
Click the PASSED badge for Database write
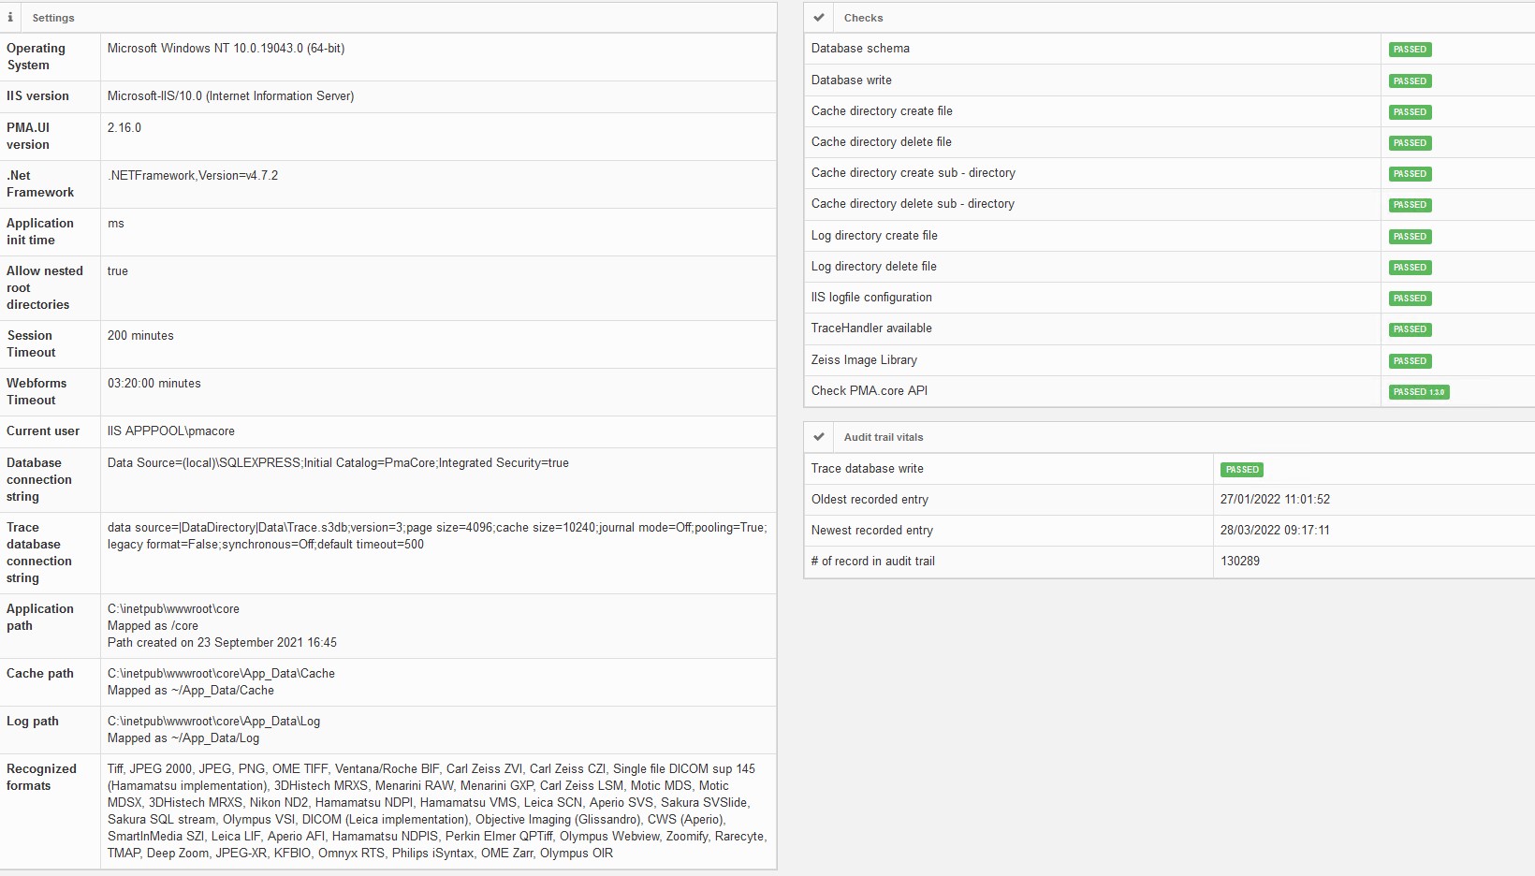pos(1410,81)
